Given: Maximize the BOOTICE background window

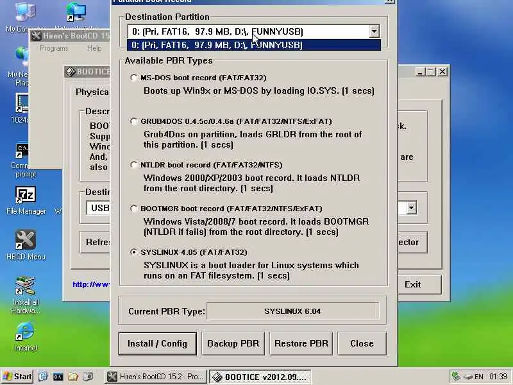Looking at the screenshot, I should [431, 71].
